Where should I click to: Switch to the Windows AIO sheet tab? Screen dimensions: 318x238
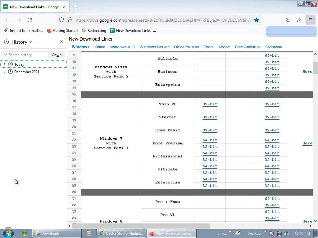click(x=122, y=47)
